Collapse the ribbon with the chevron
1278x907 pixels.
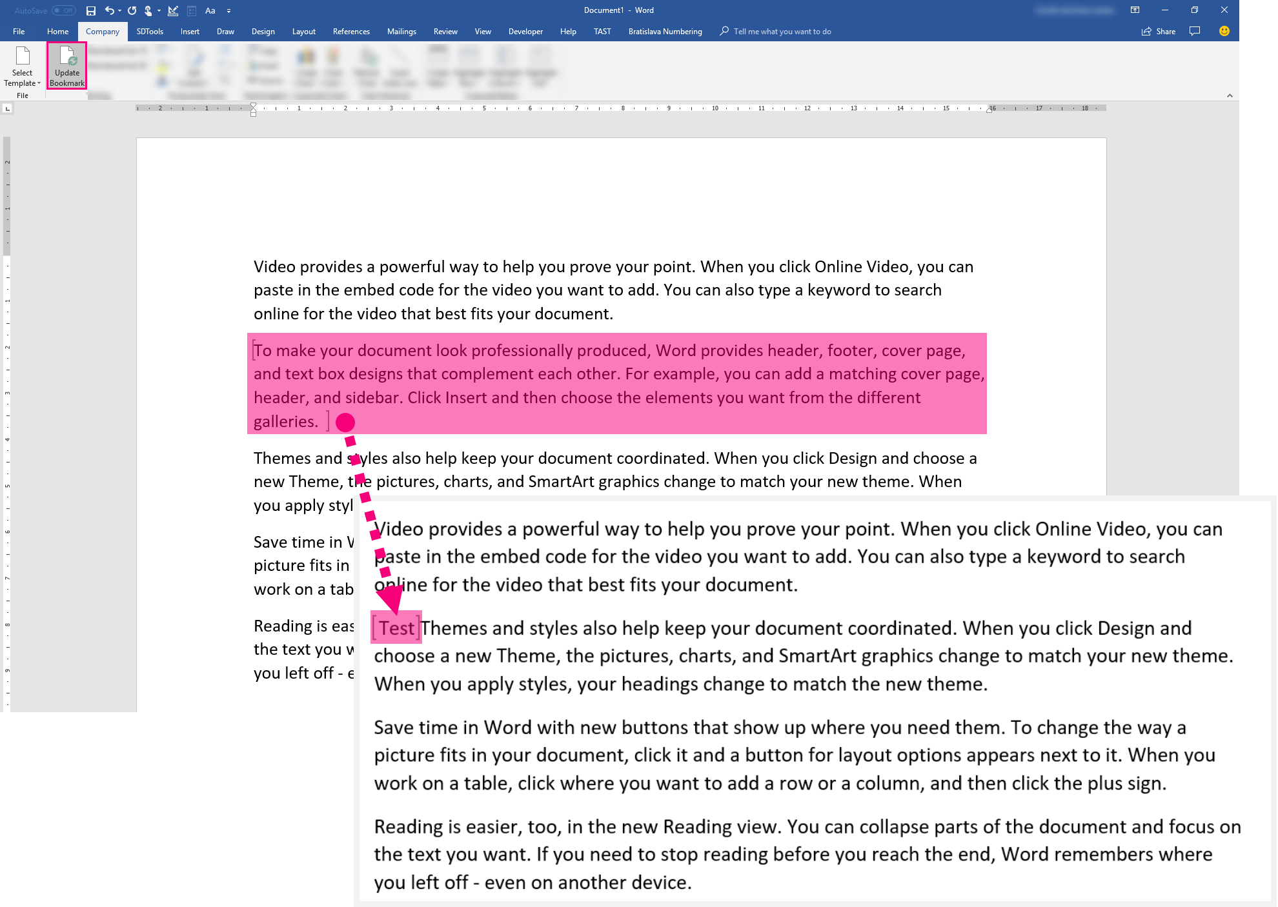(1230, 95)
